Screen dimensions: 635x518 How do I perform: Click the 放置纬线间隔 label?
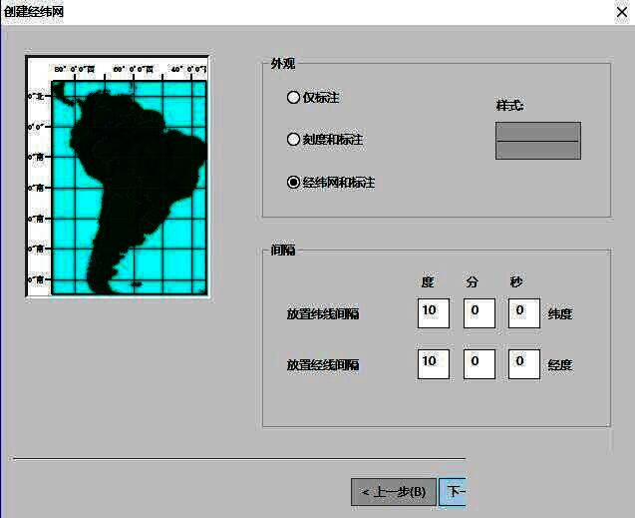[322, 314]
